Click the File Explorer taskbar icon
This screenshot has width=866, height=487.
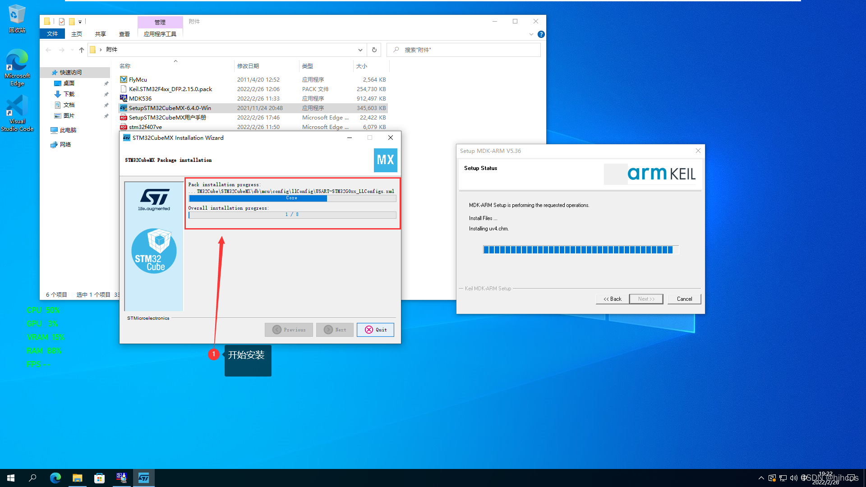[x=78, y=478]
